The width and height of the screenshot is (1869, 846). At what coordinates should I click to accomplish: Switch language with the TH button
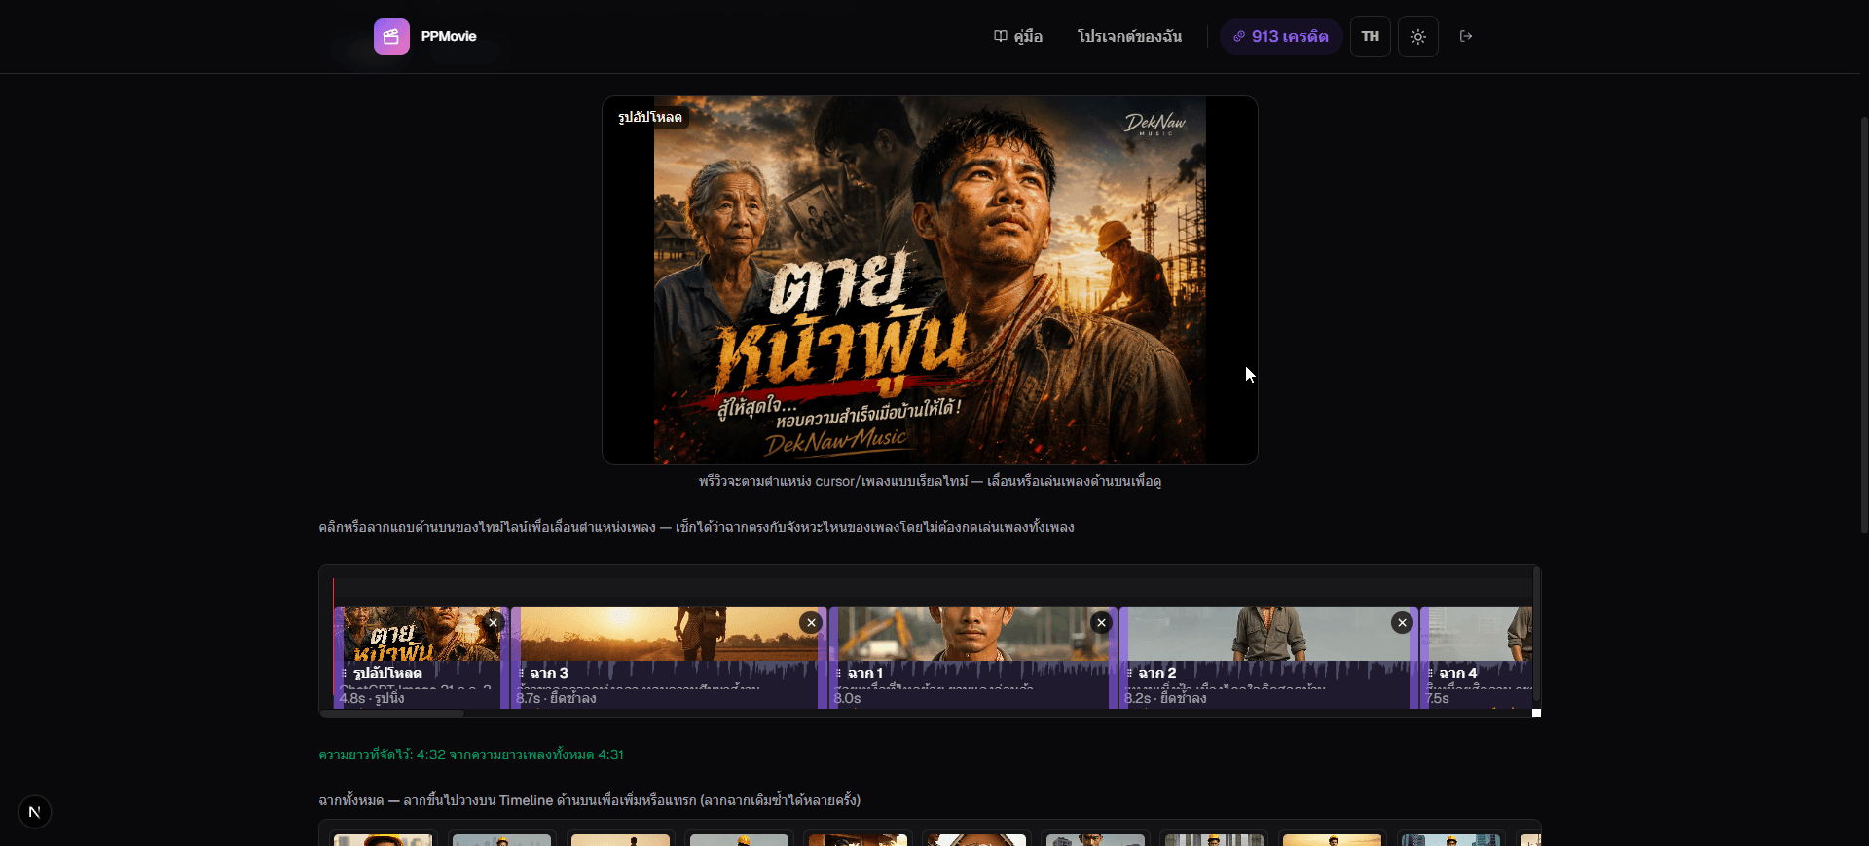click(1370, 36)
